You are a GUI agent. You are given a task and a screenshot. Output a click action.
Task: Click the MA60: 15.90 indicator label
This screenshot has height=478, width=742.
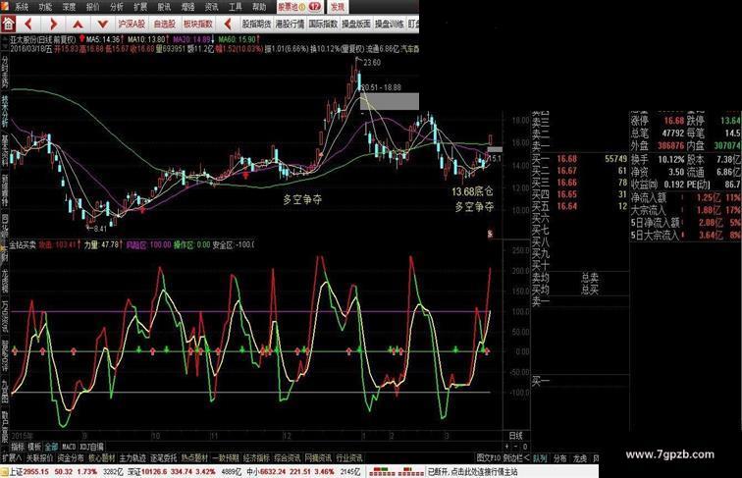[238, 40]
